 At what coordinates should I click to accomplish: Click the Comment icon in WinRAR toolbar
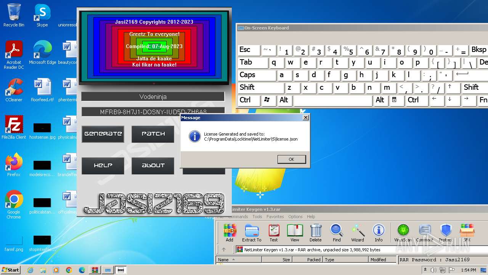pyautogui.click(x=424, y=233)
